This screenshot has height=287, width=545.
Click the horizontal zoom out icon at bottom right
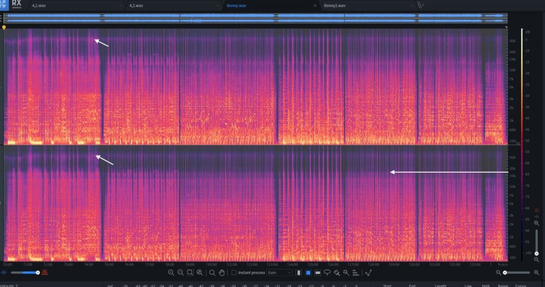coord(499,273)
